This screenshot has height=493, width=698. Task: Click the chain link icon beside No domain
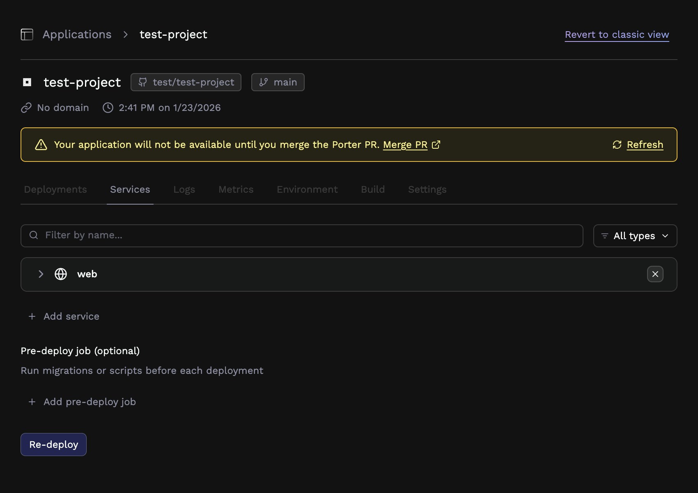tap(26, 107)
